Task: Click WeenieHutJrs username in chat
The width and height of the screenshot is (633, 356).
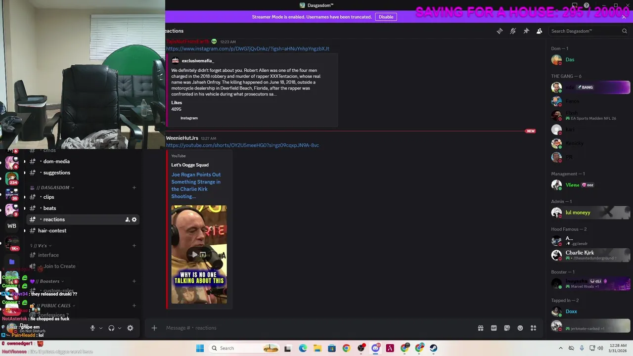Action: (x=182, y=138)
